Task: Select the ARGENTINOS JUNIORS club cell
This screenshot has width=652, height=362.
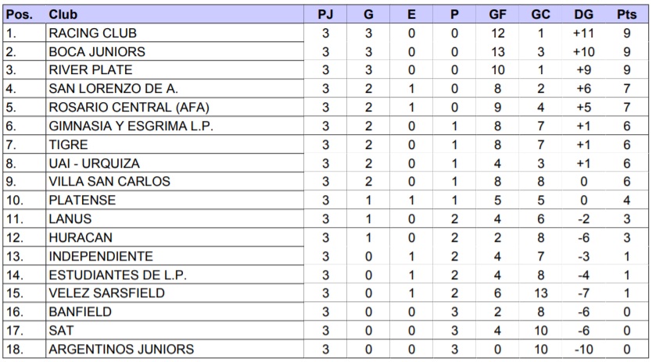Action: pos(121,349)
